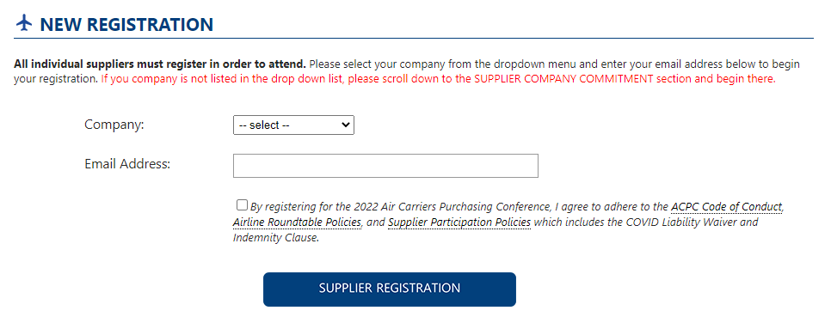The height and width of the screenshot is (323, 831).
Task: Open the Airline Roundtable Policies link
Action: click(x=297, y=222)
